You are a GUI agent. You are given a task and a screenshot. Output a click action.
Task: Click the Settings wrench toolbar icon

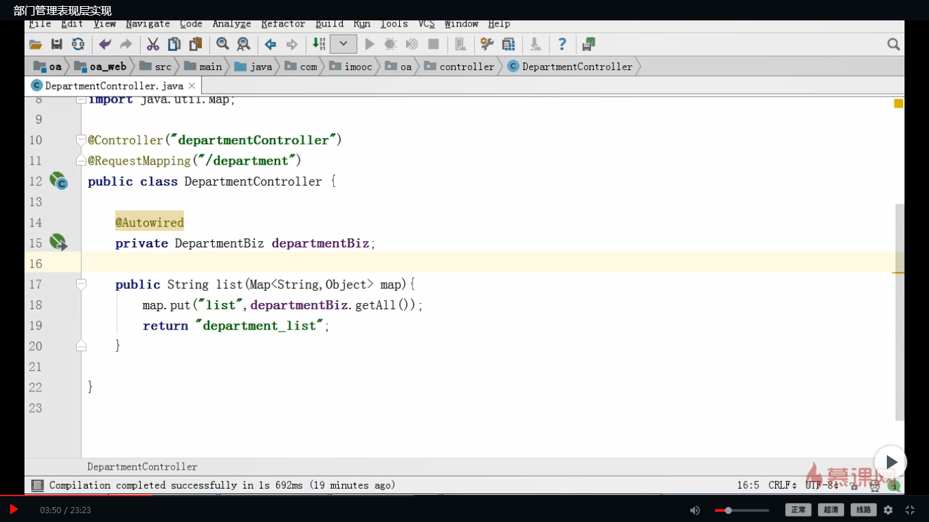(487, 44)
